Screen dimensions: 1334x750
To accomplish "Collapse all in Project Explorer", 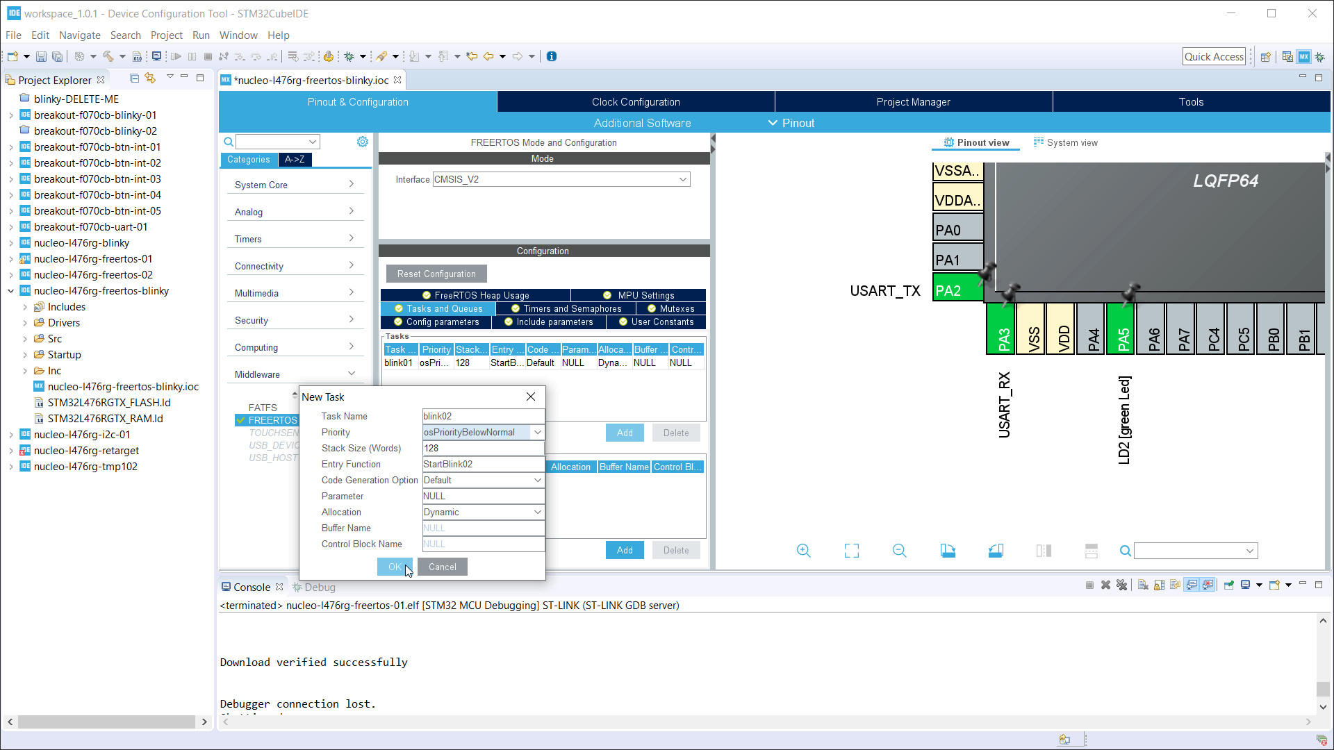I will [x=135, y=78].
